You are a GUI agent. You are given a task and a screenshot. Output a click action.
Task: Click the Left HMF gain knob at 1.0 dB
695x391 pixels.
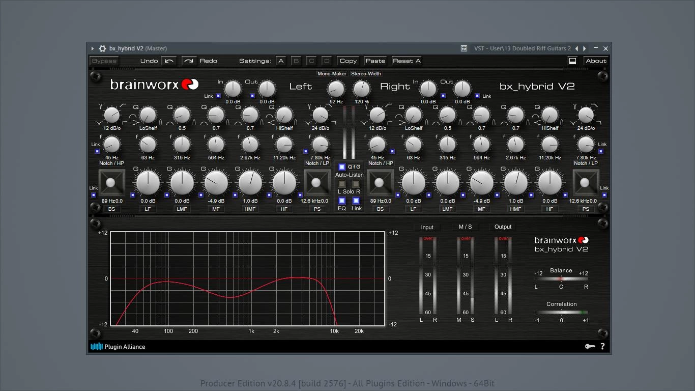tap(250, 183)
